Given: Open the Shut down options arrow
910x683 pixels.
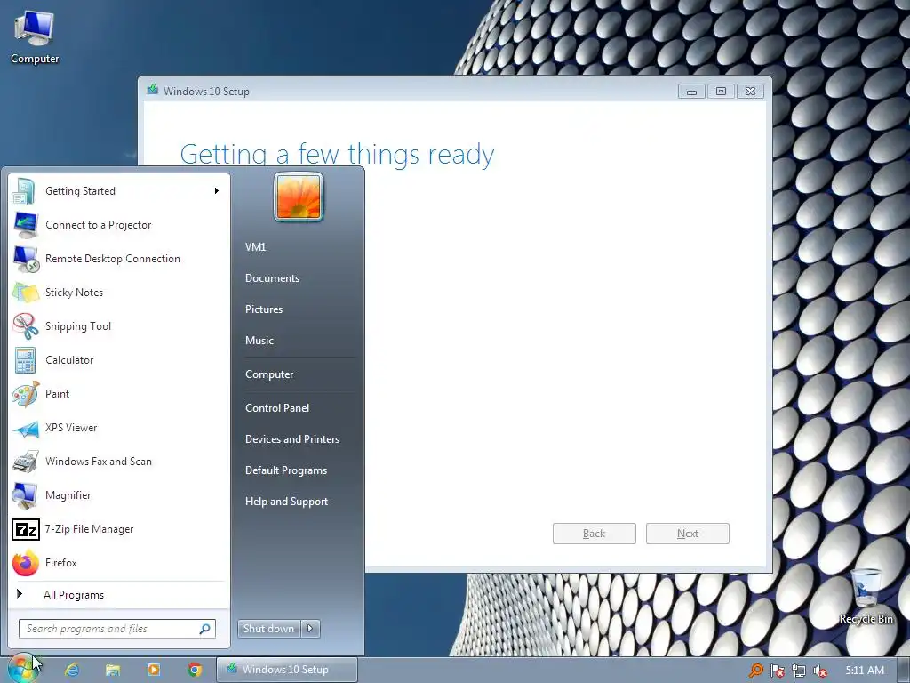Looking at the screenshot, I should [x=310, y=629].
